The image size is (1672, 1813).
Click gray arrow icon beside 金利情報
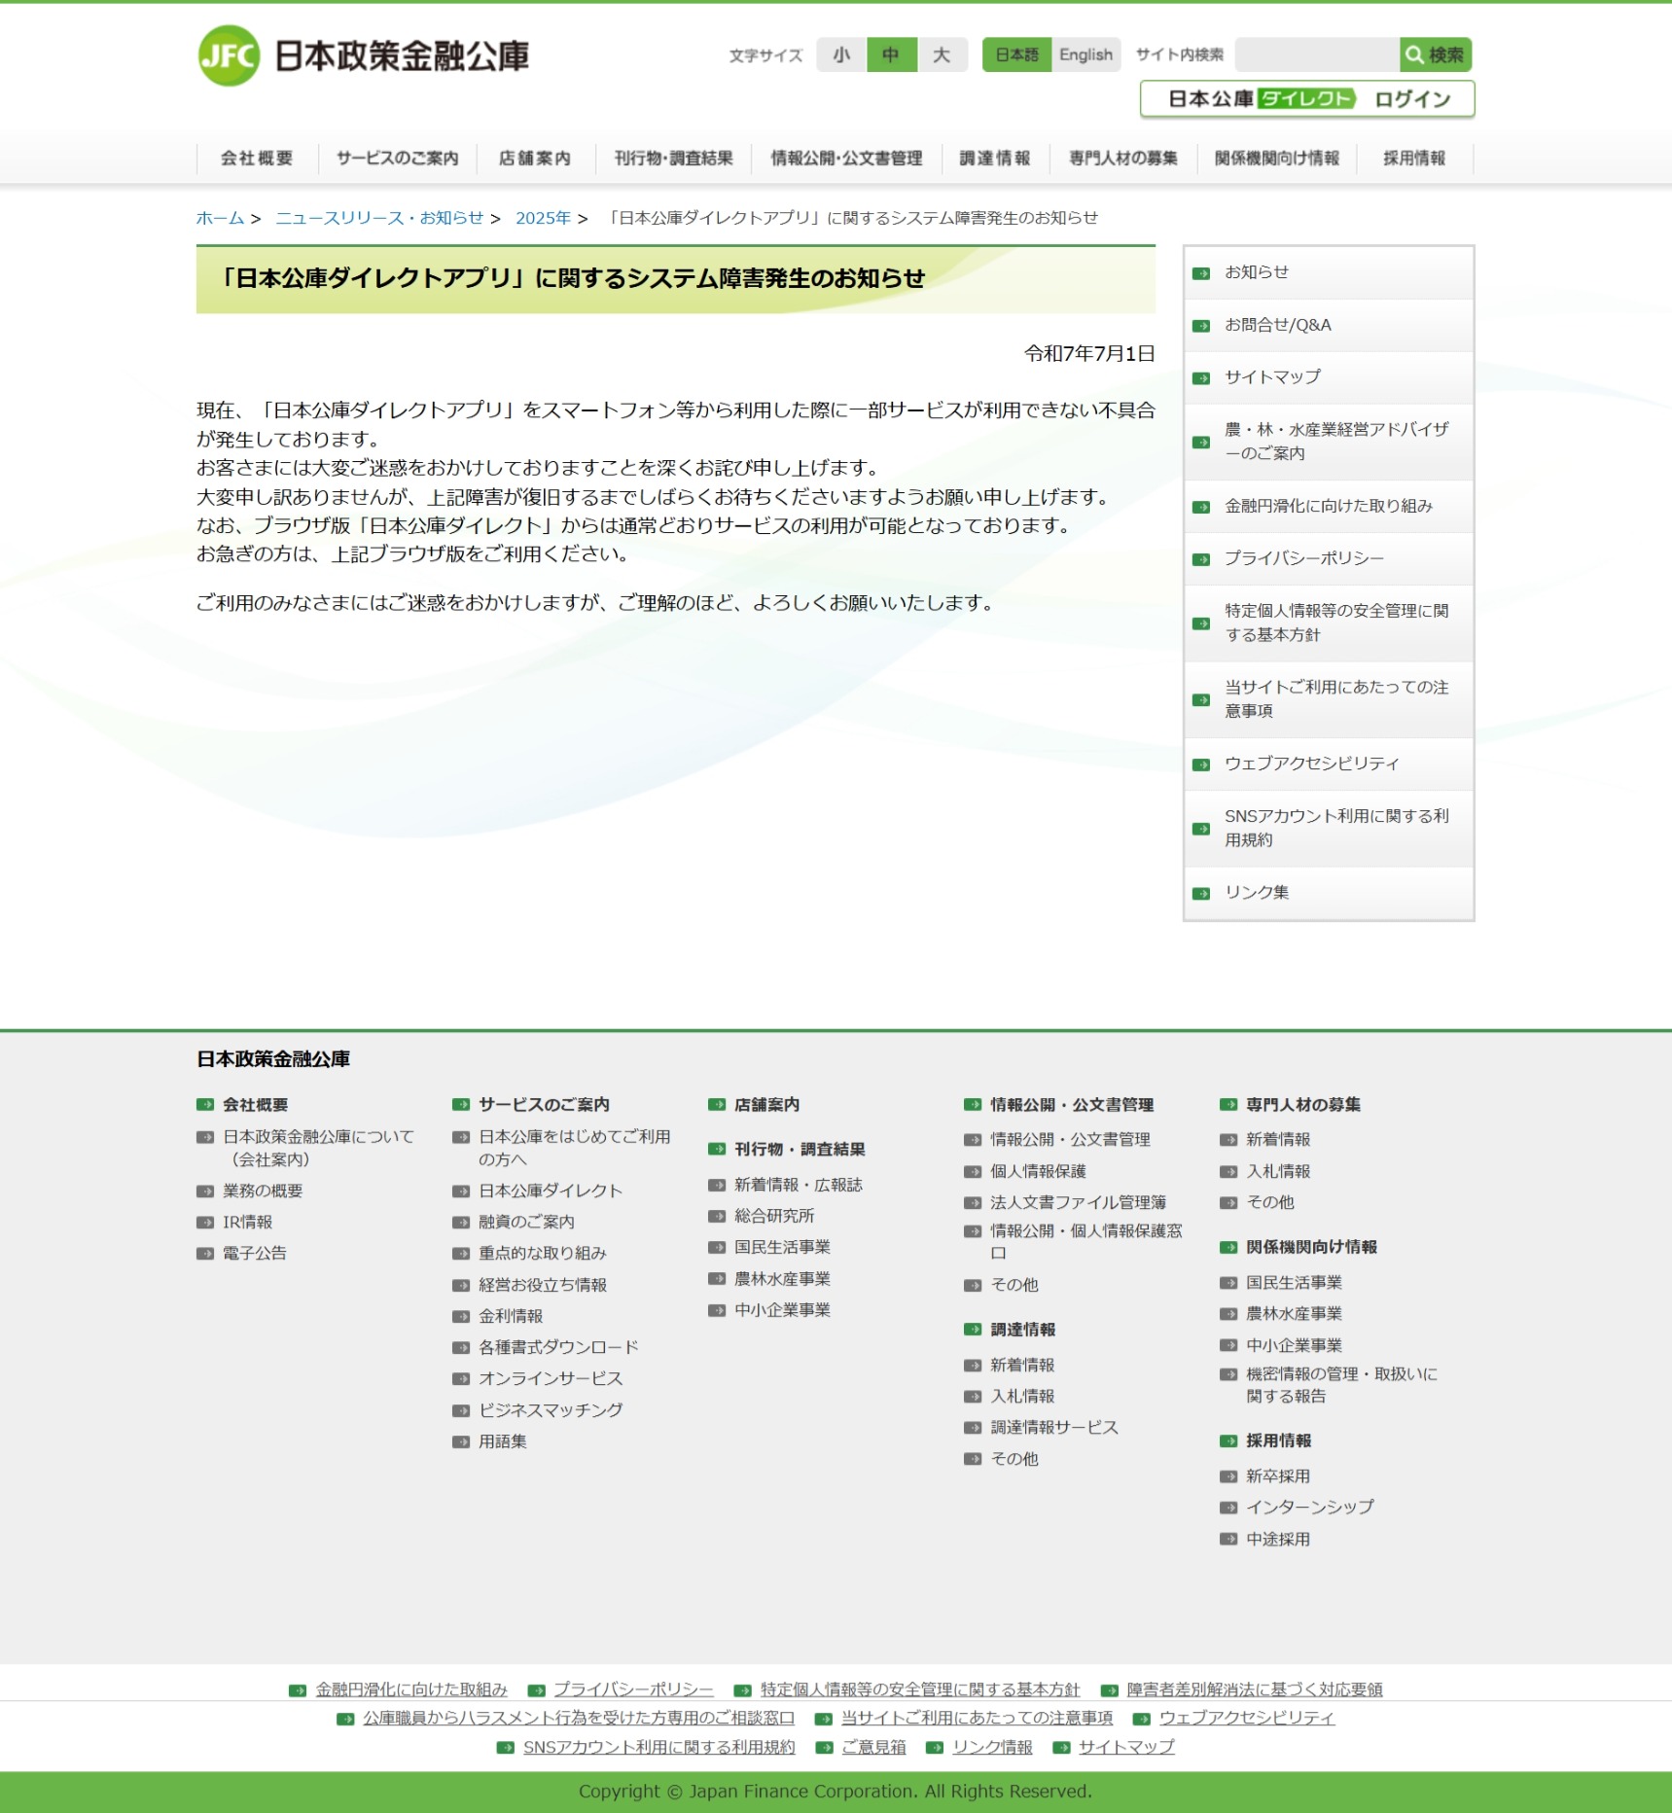coord(461,1317)
